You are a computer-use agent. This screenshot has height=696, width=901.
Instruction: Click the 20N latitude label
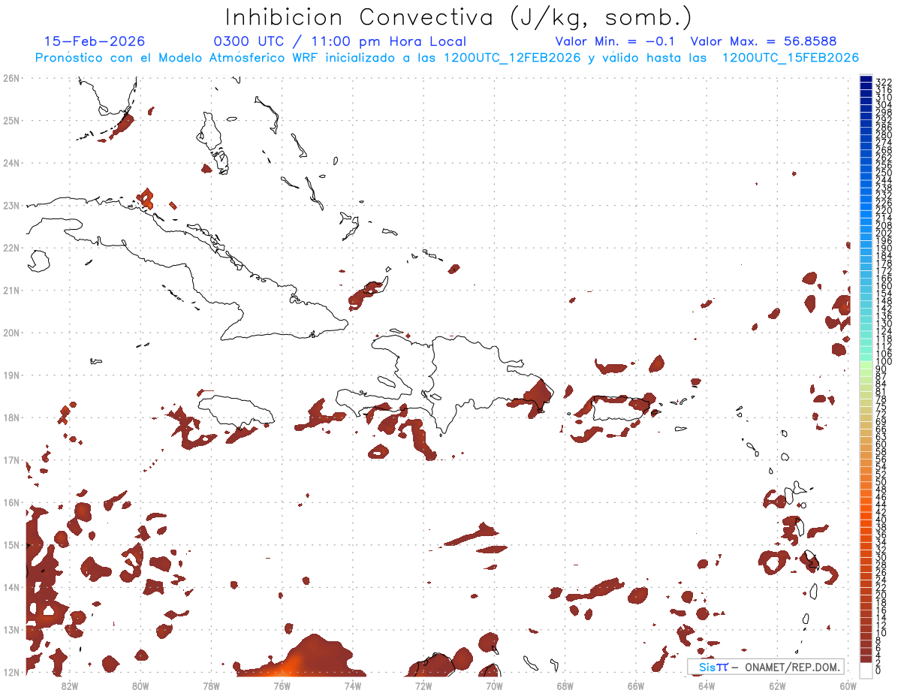tap(11, 333)
